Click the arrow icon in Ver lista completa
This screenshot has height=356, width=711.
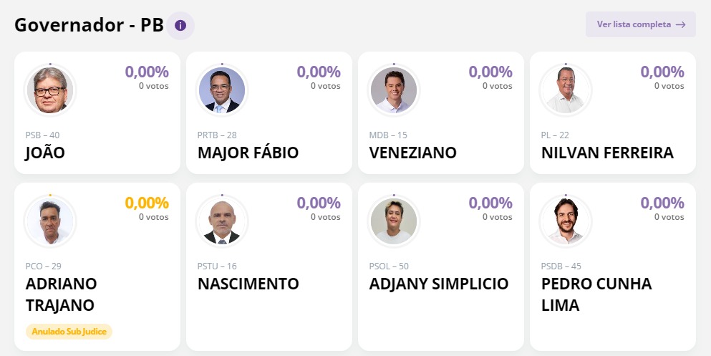pos(680,24)
